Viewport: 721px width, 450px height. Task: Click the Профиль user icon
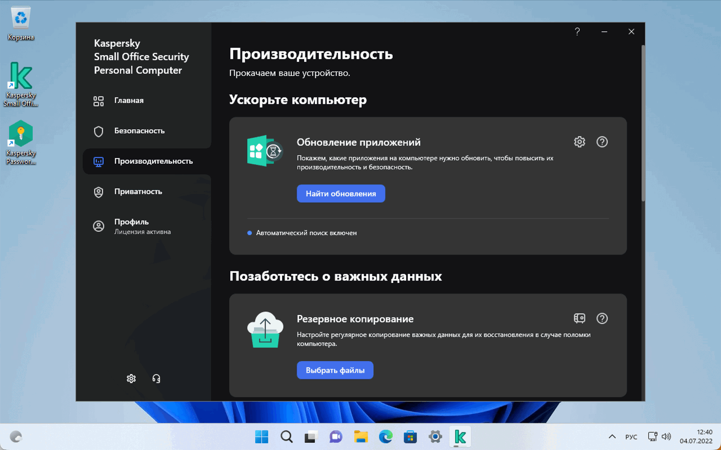click(99, 226)
